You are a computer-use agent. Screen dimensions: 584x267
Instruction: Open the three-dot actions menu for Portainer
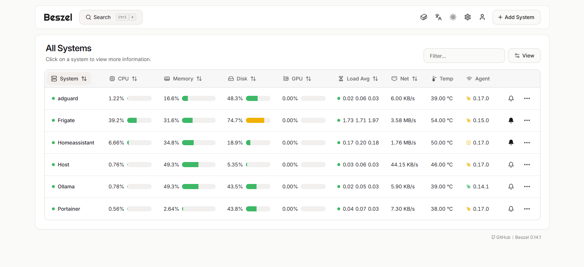(x=527, y=209)
